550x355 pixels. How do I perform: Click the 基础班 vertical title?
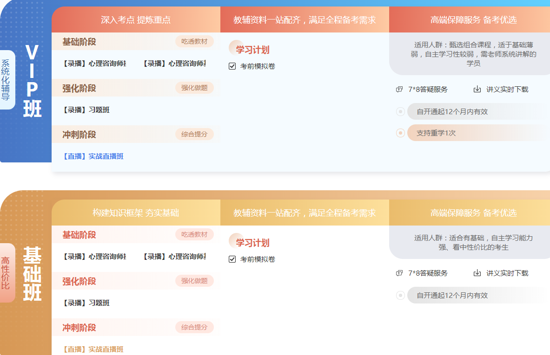tap(32, 274)
